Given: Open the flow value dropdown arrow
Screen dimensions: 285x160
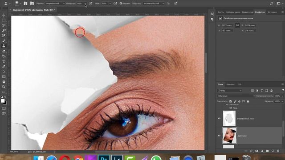Looking at the screenshot, I should [110, 4].
